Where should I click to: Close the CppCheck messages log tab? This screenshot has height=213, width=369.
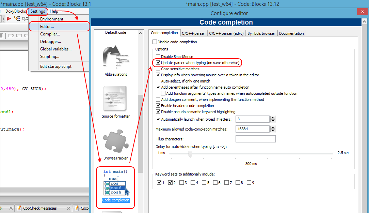[68, 208]
